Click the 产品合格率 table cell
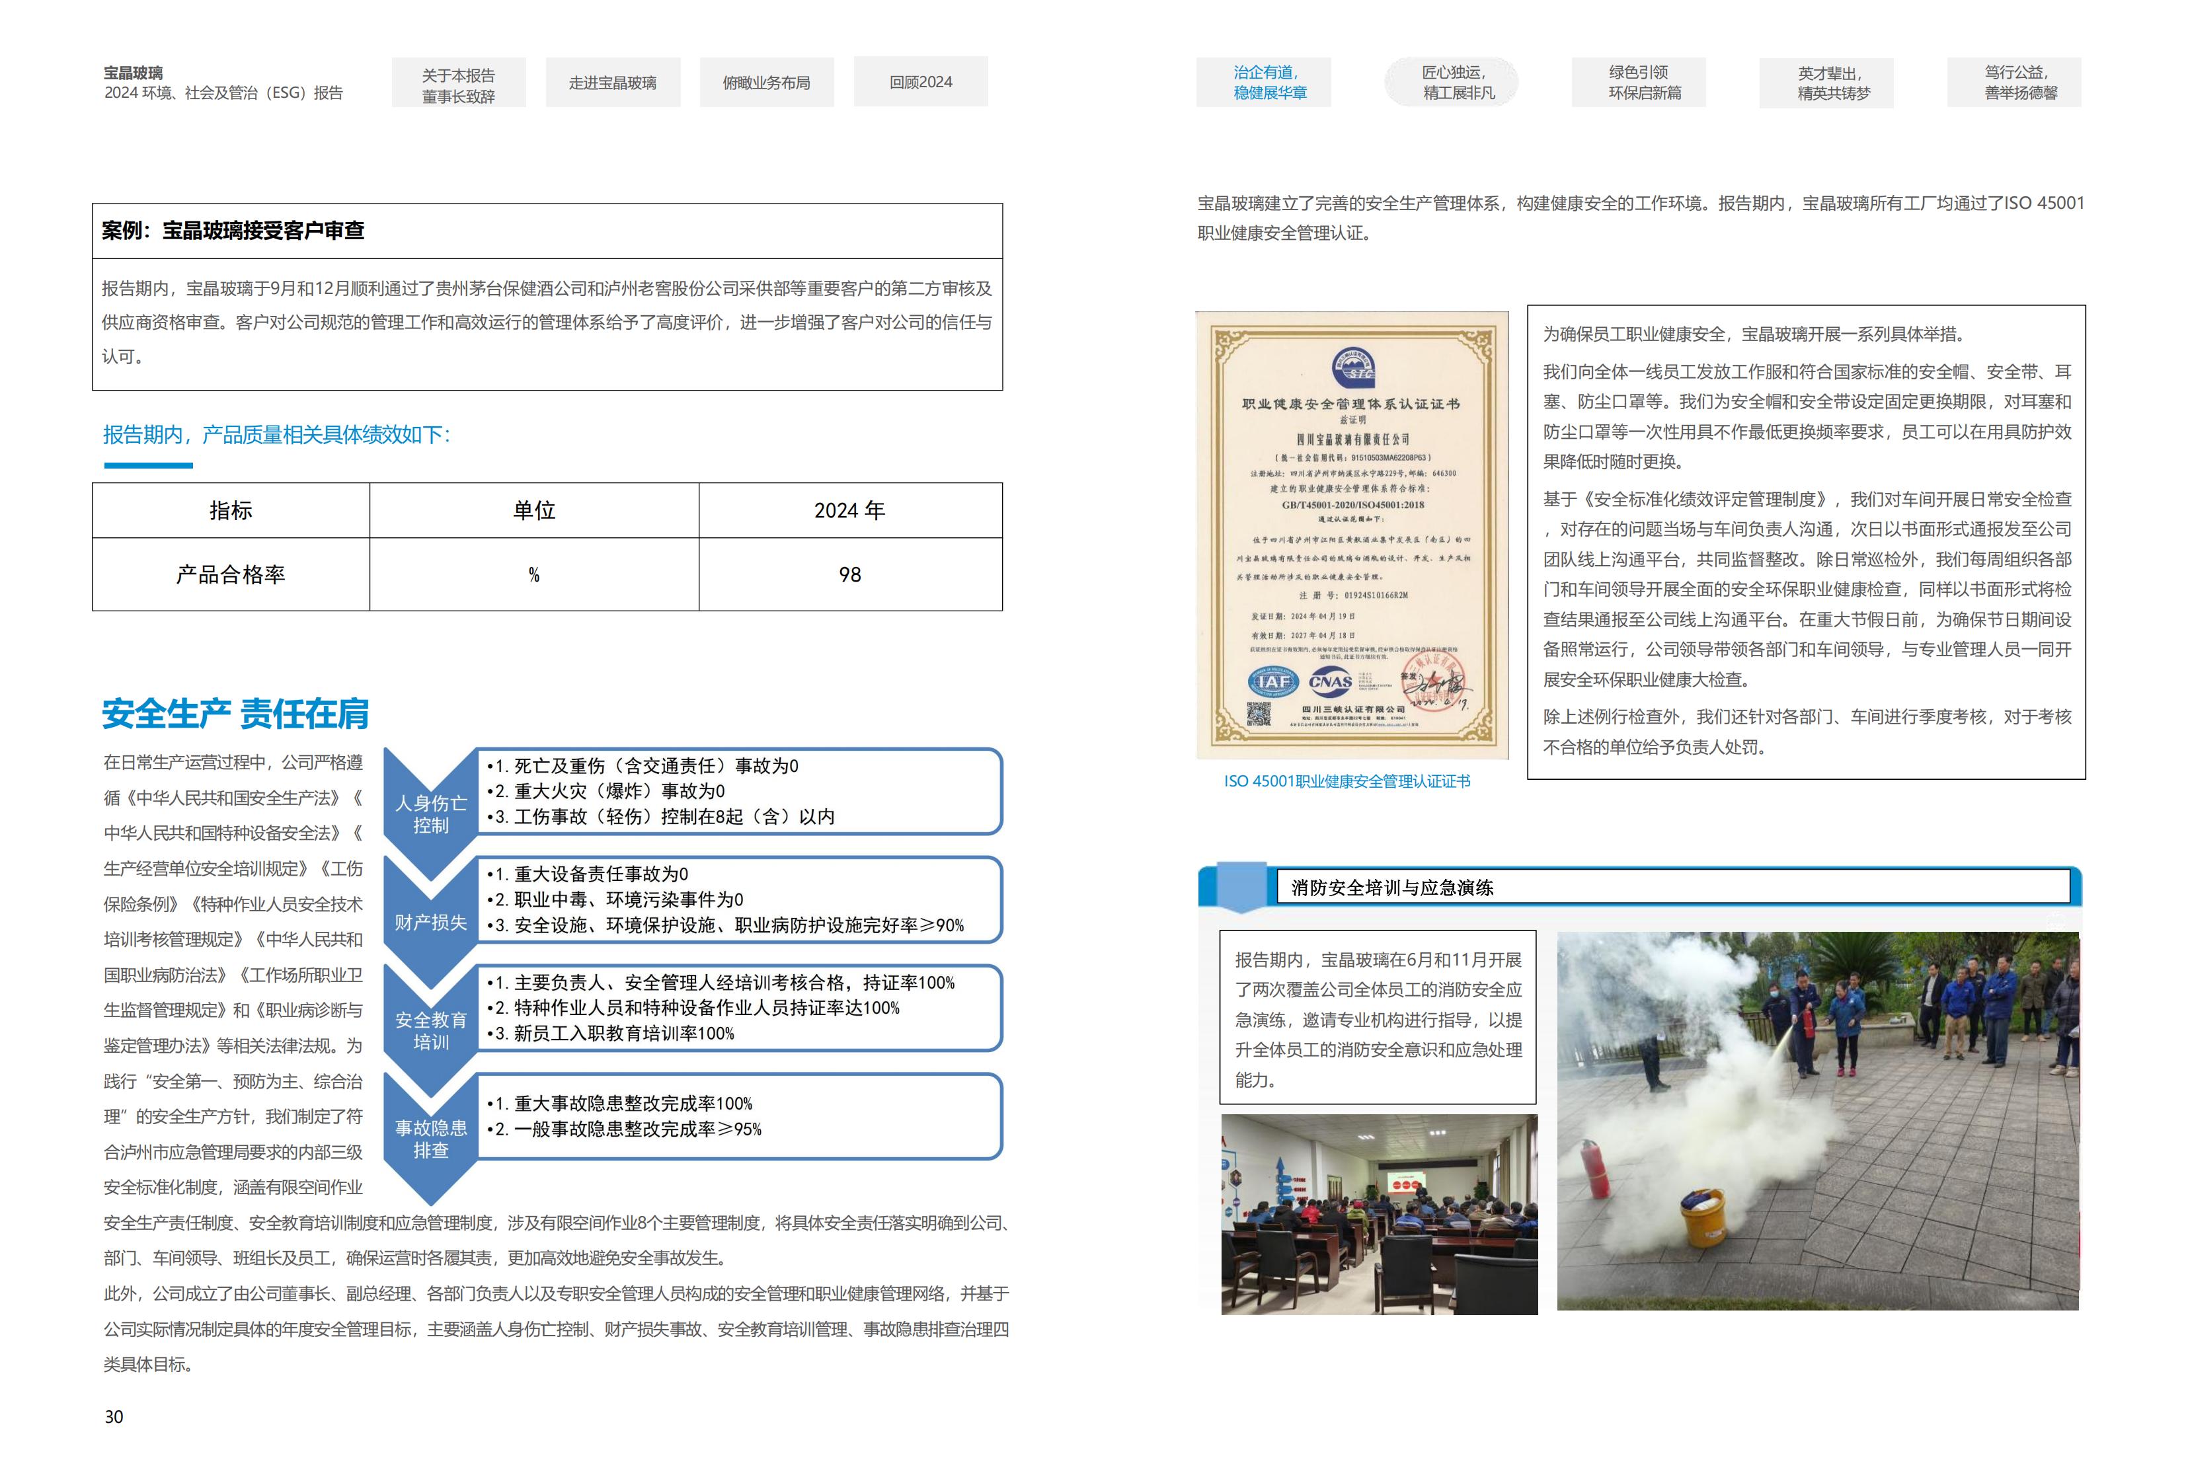The width and height of the screenshot is (2186, 1483). click(x=231, y=574)
